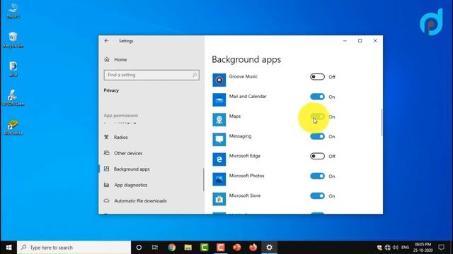Open Cortana from the taskbar
Viewport: 453px width, 254px height.
(x=139, y=248)
